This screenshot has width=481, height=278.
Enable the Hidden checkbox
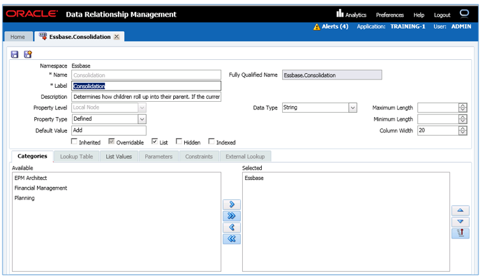pyautogui.click(x=179, y=141)
